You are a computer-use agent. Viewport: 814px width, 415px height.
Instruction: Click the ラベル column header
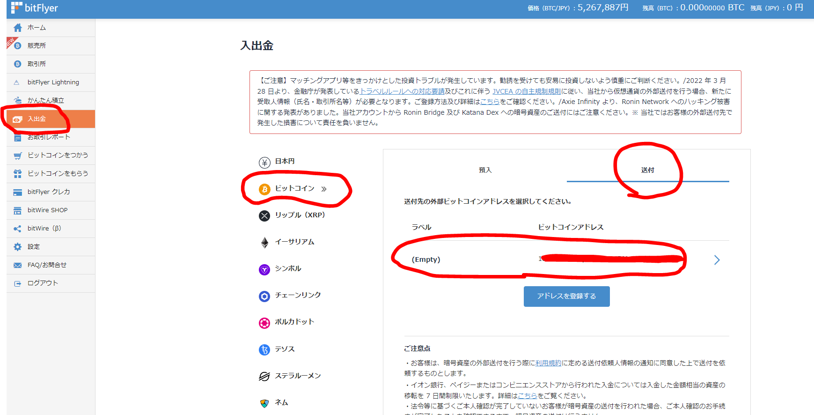click(421, 227)
